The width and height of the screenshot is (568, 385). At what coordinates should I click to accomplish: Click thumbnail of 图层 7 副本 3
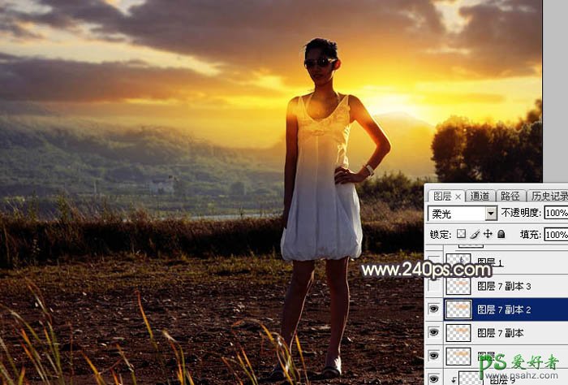click(458, 286)
